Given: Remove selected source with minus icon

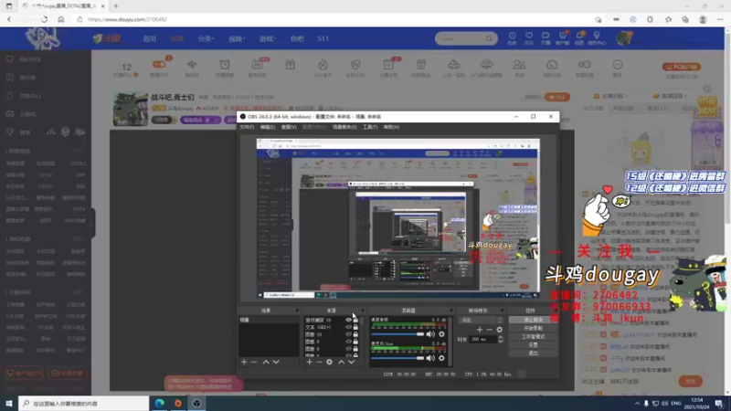Looking at the screenshot, I should (x=319, y=362).
